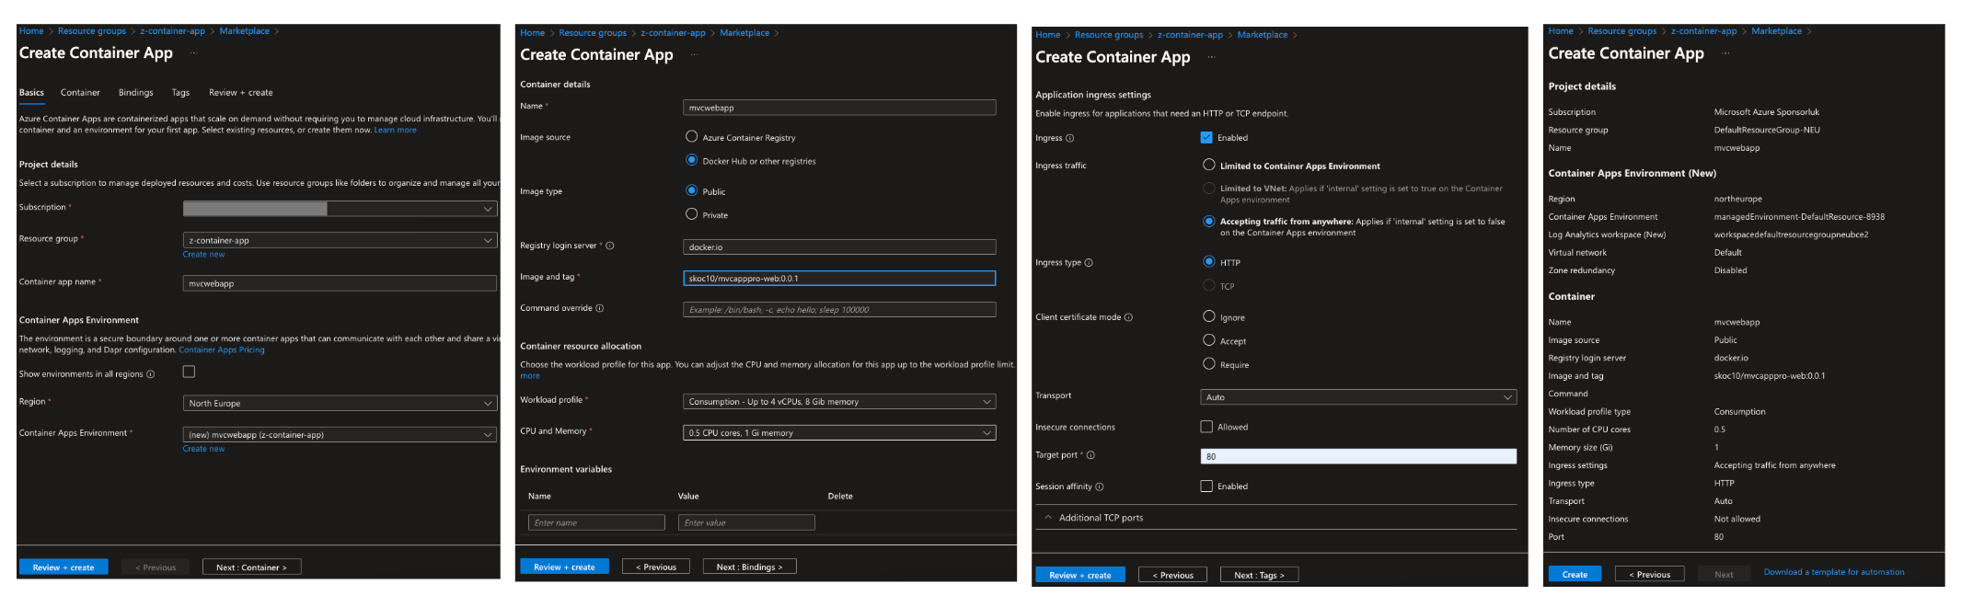Tick Show environments in all regions checkbox
This screenshot has width=1973, height=607.
[x=190, y=372]
